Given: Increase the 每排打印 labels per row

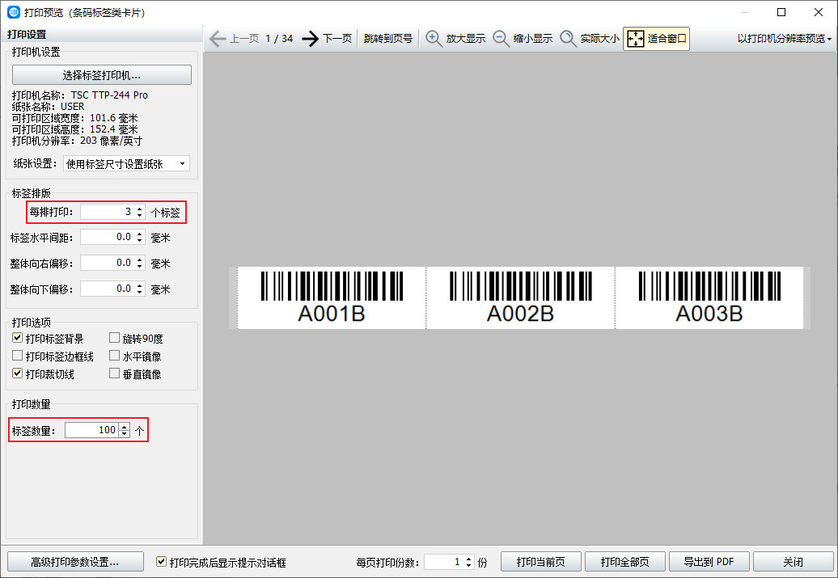Looking at the screenshot, I should tap(139, 209).
